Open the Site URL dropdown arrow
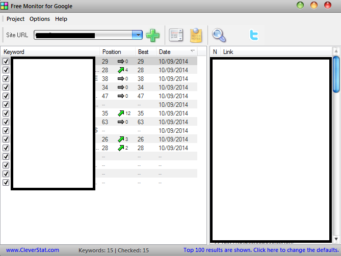This screenshot has width=341, height=256. point(137,35)
